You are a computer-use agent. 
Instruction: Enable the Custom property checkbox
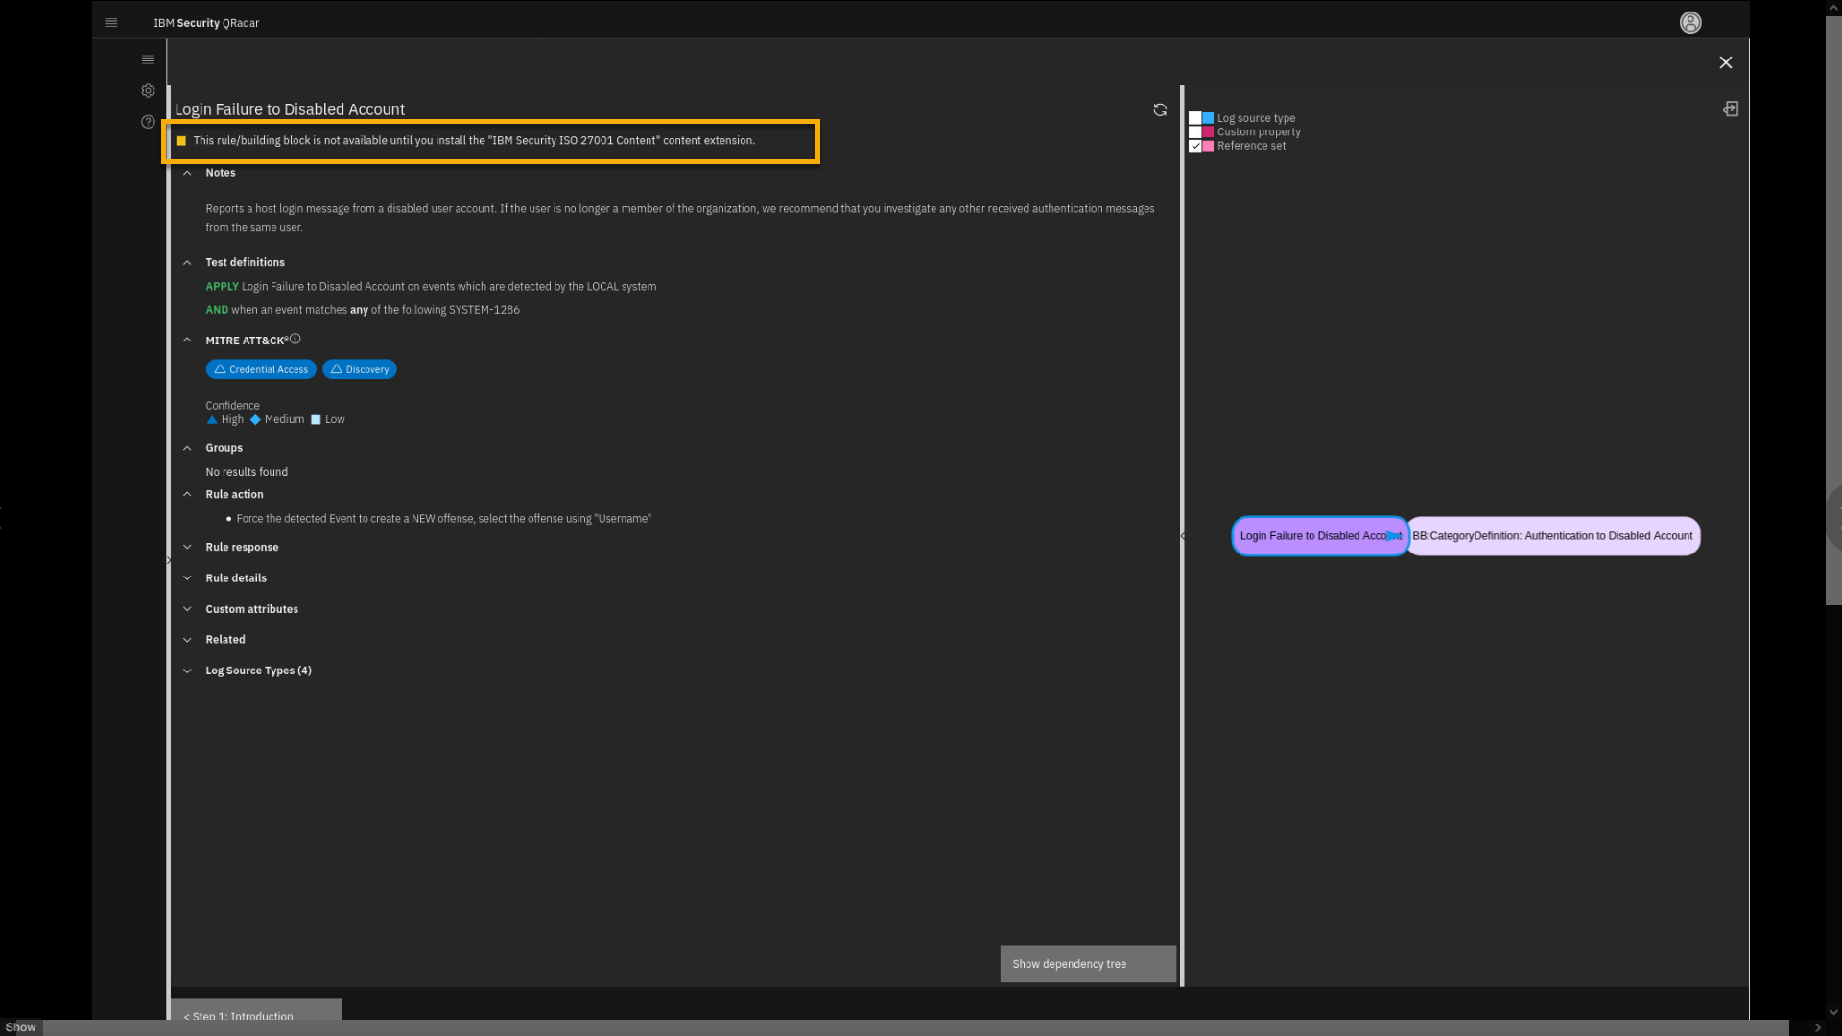click(x=1194, y=132)
